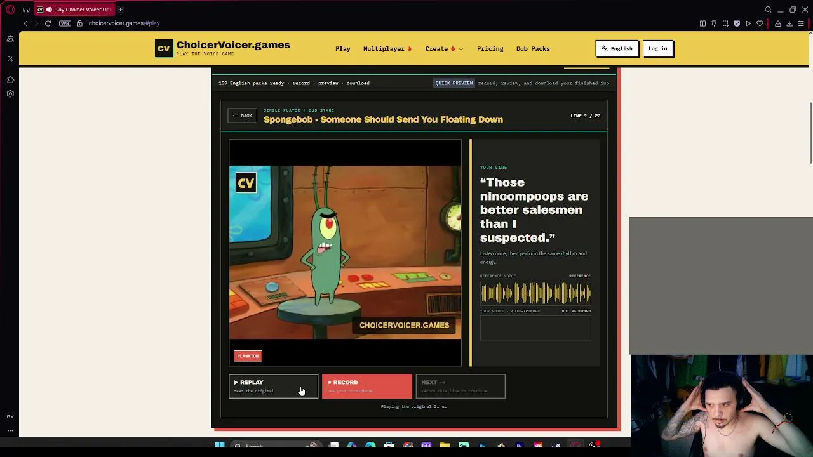Screen dimensions: 813x457
Task: Open the Dub Packs page
Action: point(533,49)
